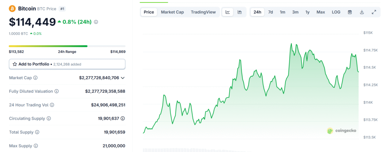This screenshot has width=385, height=152.
Task: Select the 24h time range
Action: click(257, 12)
